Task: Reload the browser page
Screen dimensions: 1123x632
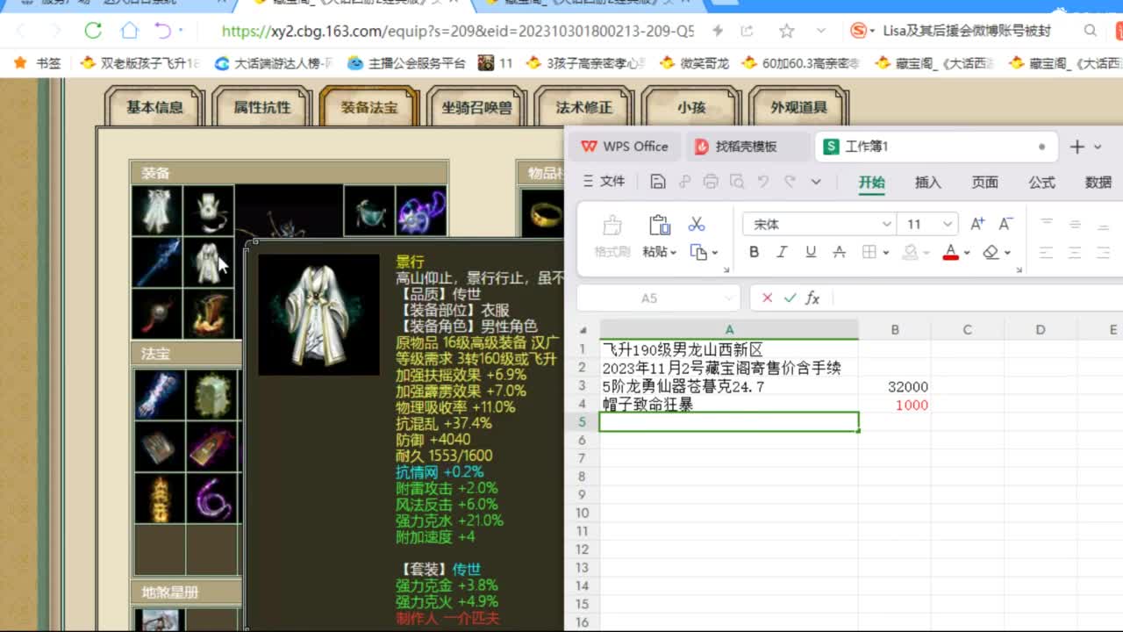Action: (x=93, y=31)
